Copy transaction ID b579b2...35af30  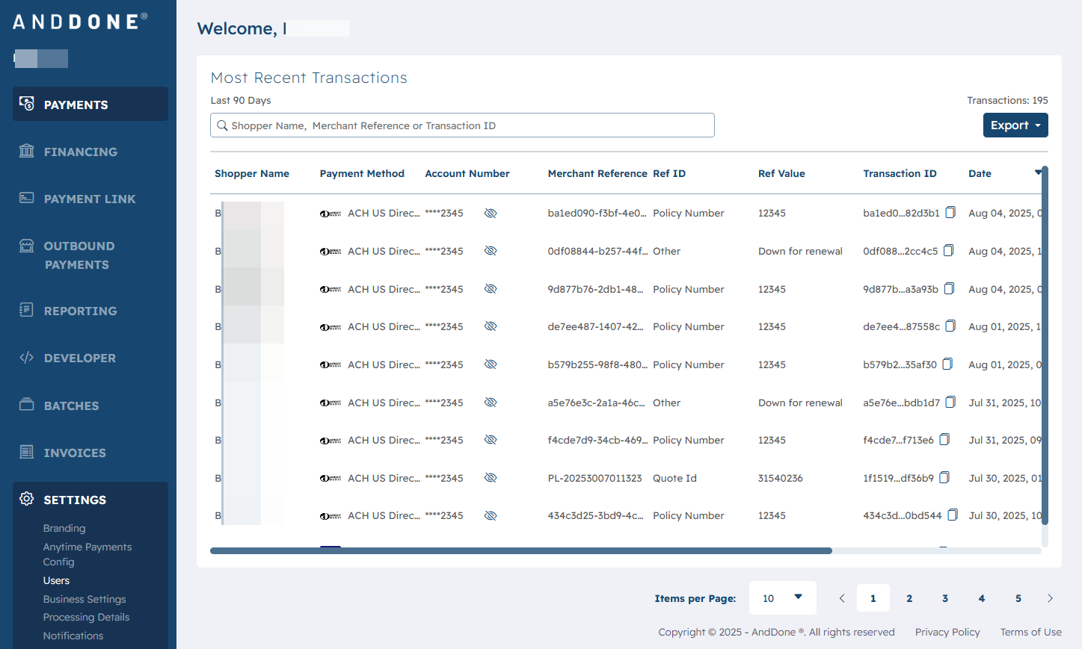pos(947,364)
